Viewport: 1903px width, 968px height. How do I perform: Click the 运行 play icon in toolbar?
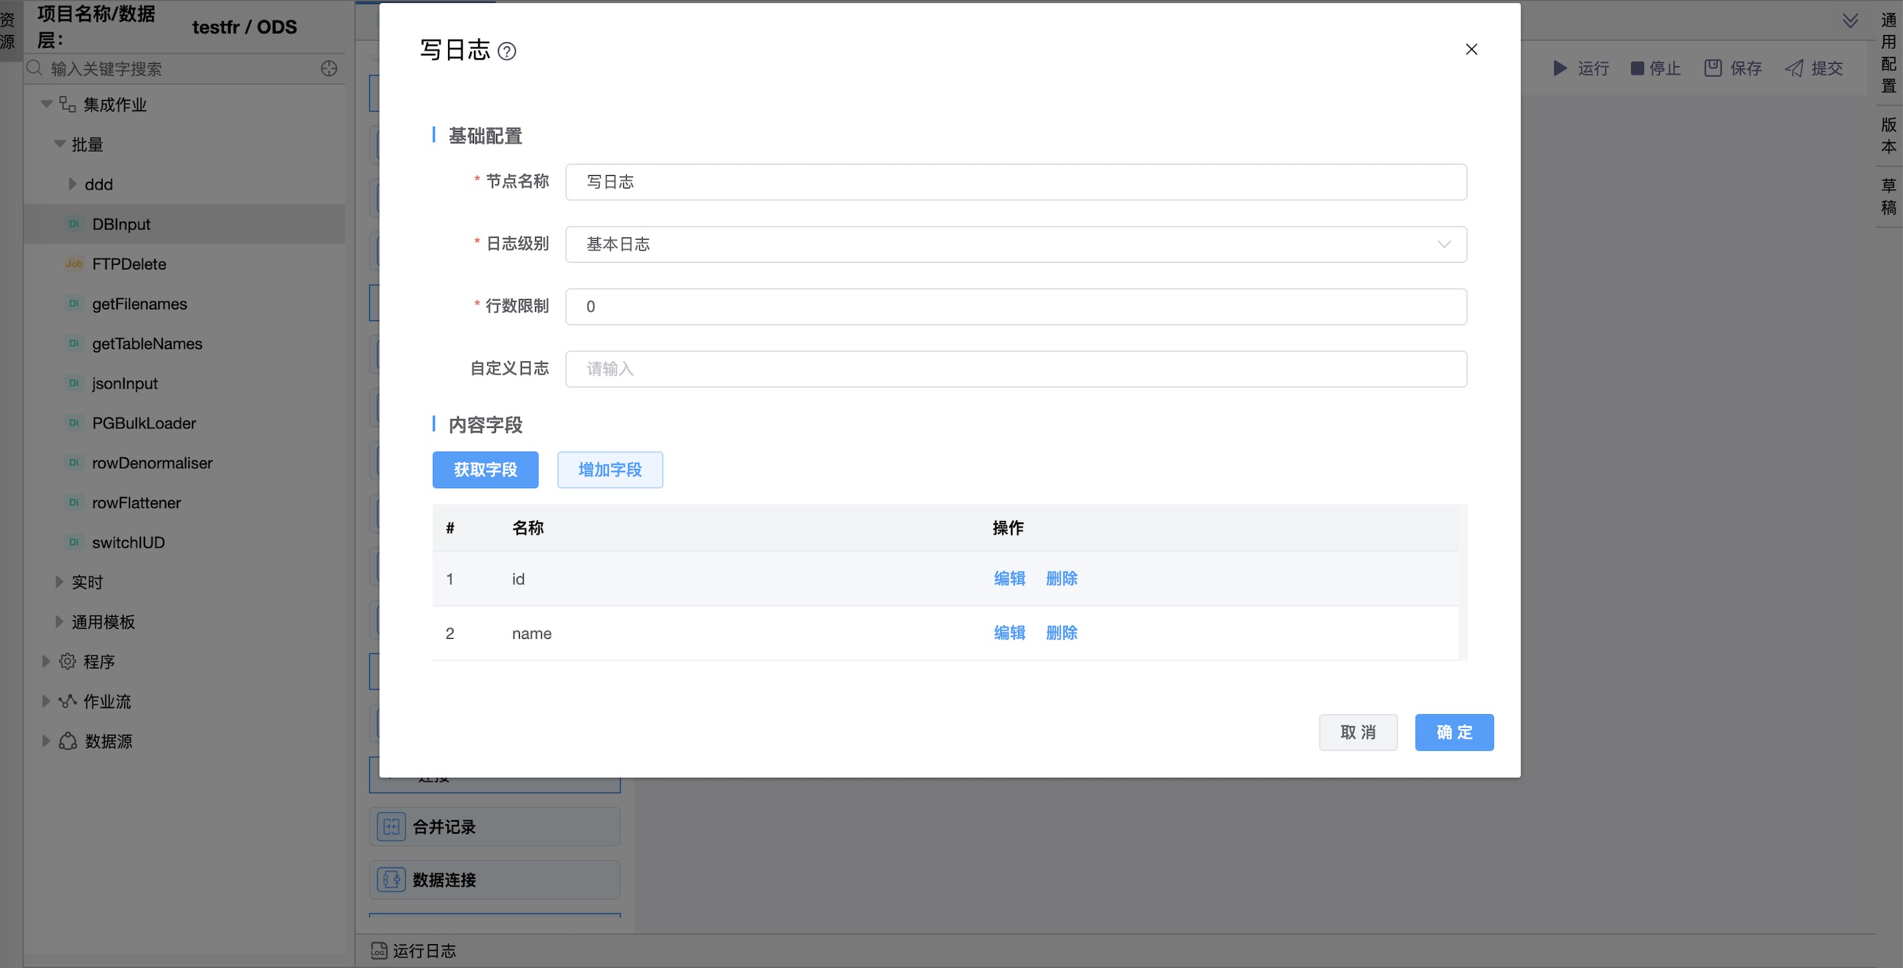[x=1560, y=68]
